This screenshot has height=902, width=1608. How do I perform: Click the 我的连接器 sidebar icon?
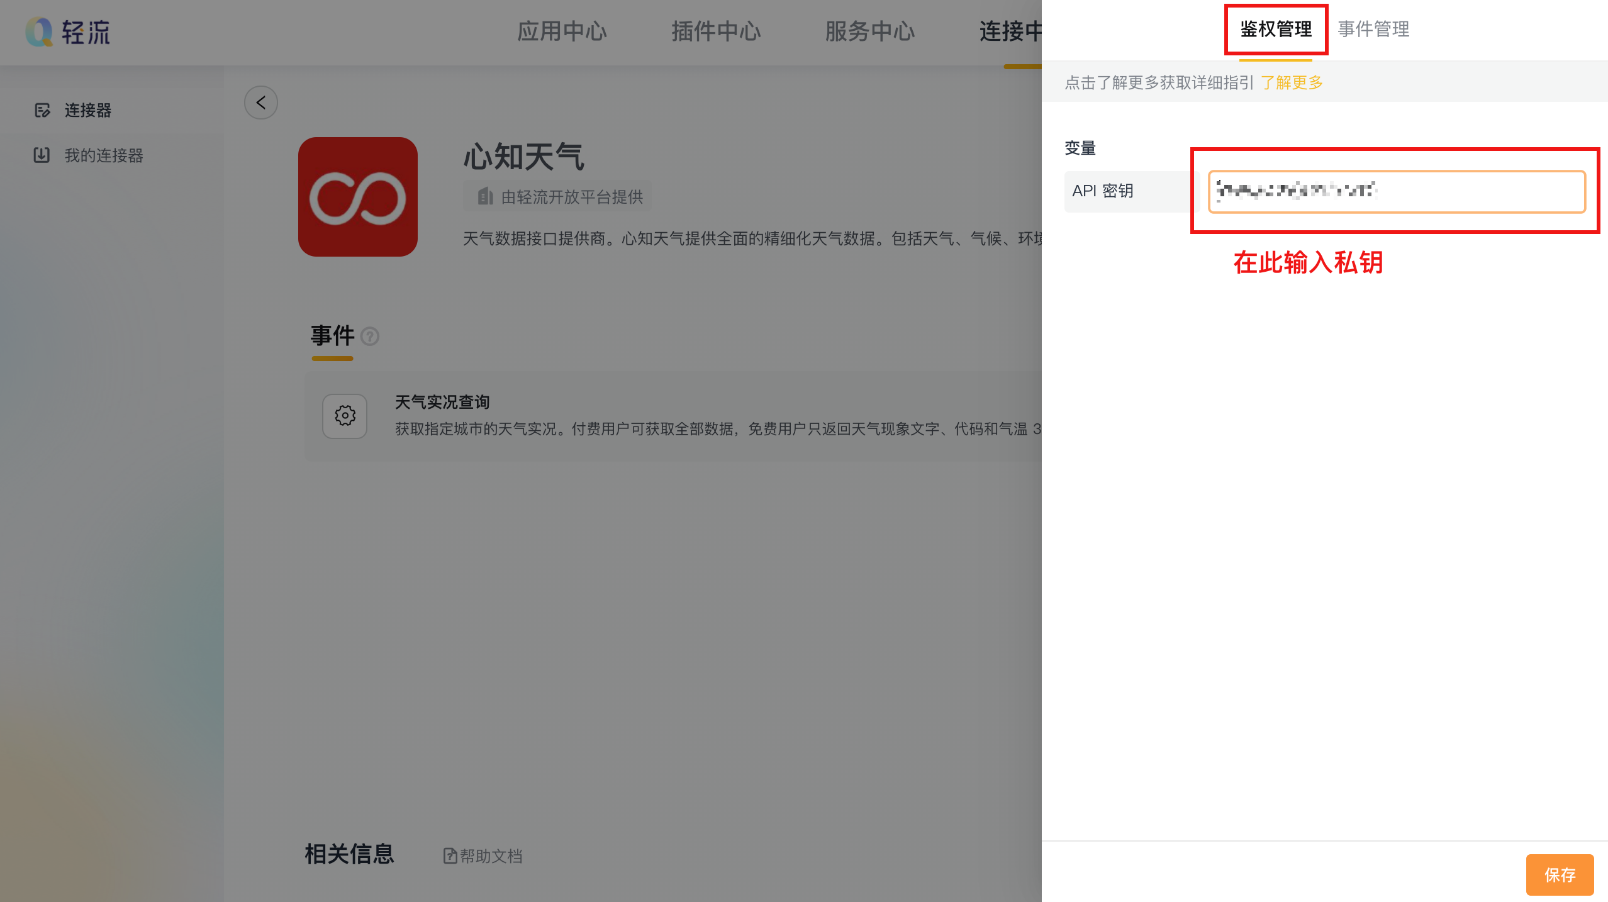(42, 155)
